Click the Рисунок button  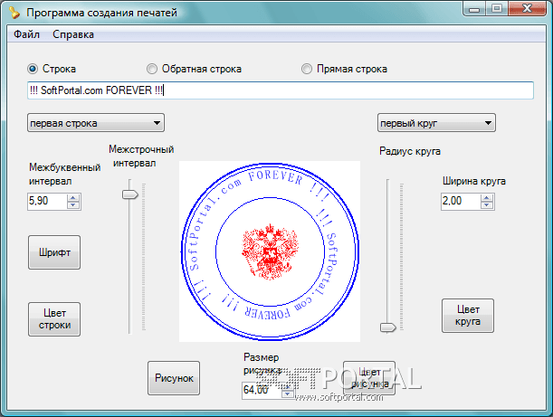click(174, 378)
